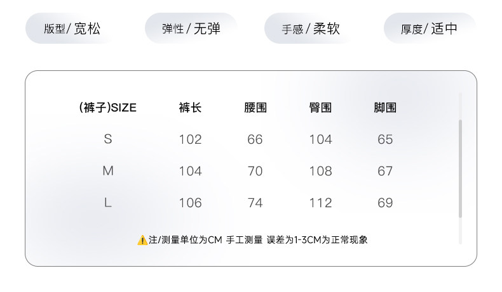Select the 脚围 column header
Image resolution: width=502 pixels, height=292 pixels.
(385, 108)
